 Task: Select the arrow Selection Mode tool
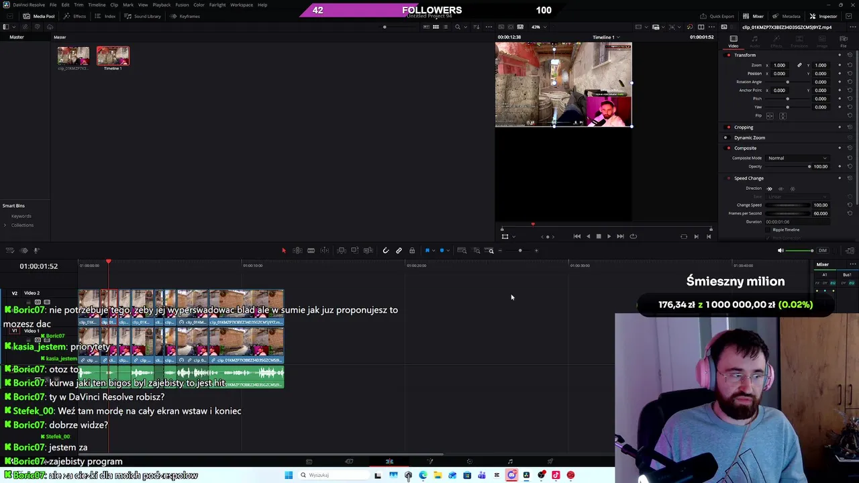point(283,250)
